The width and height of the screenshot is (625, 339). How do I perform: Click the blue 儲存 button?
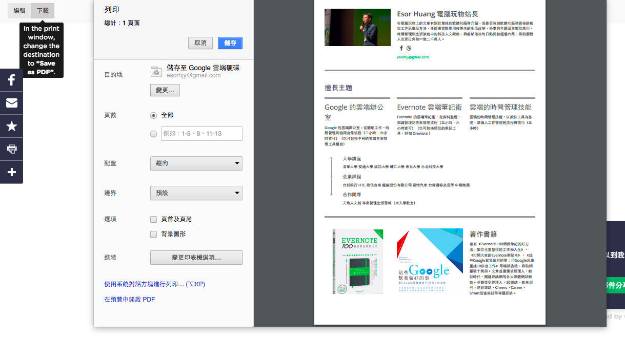pyautogui.click(x=230, y=43)
